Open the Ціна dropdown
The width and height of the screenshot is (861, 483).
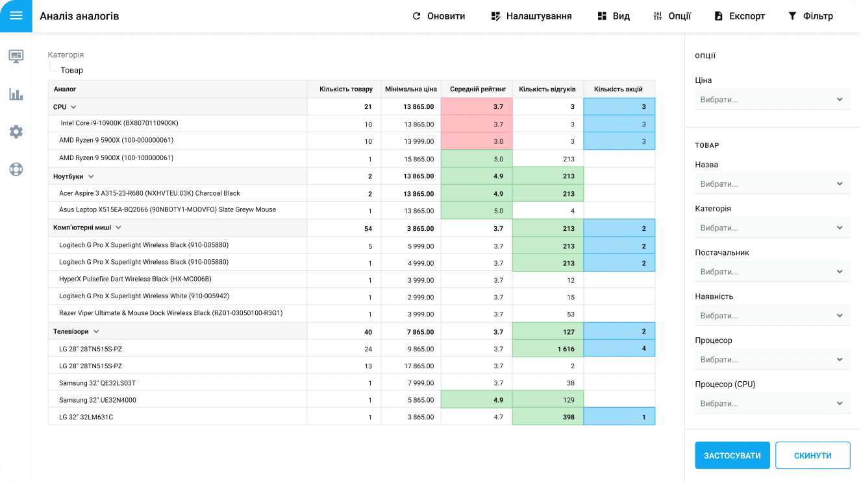[x=772, y=100]
